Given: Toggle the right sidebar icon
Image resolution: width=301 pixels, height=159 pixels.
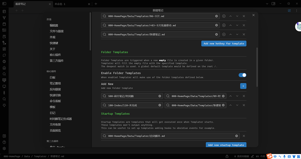Looking at the screenshot, I should [x=273, y=4].
